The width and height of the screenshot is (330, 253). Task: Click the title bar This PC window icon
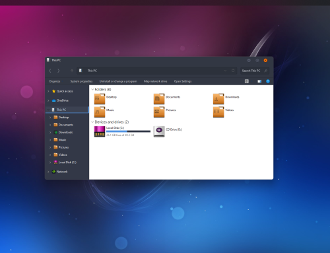click(48, 60)
